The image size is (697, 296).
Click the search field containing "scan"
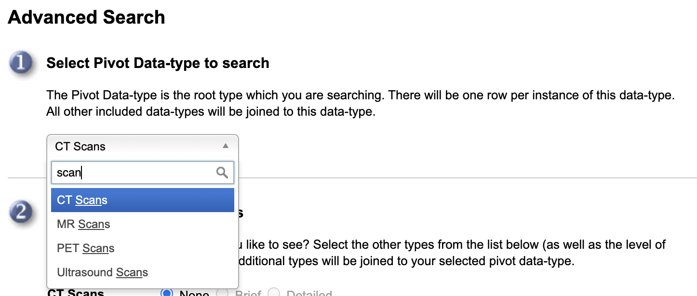pos(134,173)
